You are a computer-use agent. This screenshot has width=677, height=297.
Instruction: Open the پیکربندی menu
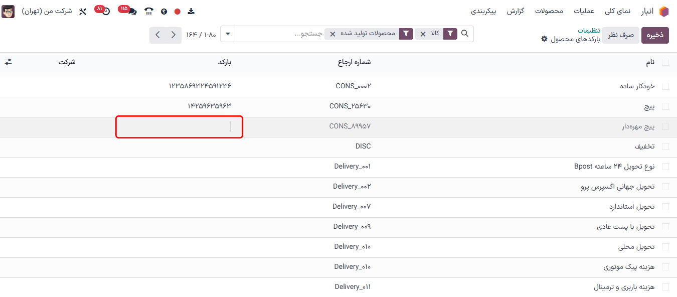tap(484, 11)
